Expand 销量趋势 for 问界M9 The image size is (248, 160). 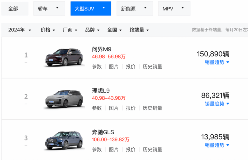[217, 62]
